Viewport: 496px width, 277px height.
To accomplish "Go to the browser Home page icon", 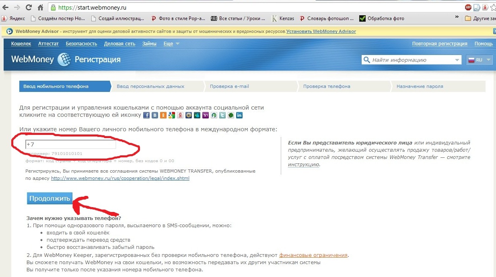I will tap(40, 8).
